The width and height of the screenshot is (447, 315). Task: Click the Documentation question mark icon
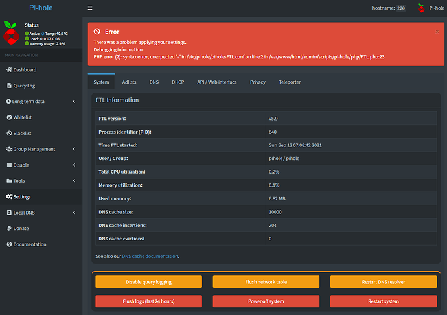[9, 244]
